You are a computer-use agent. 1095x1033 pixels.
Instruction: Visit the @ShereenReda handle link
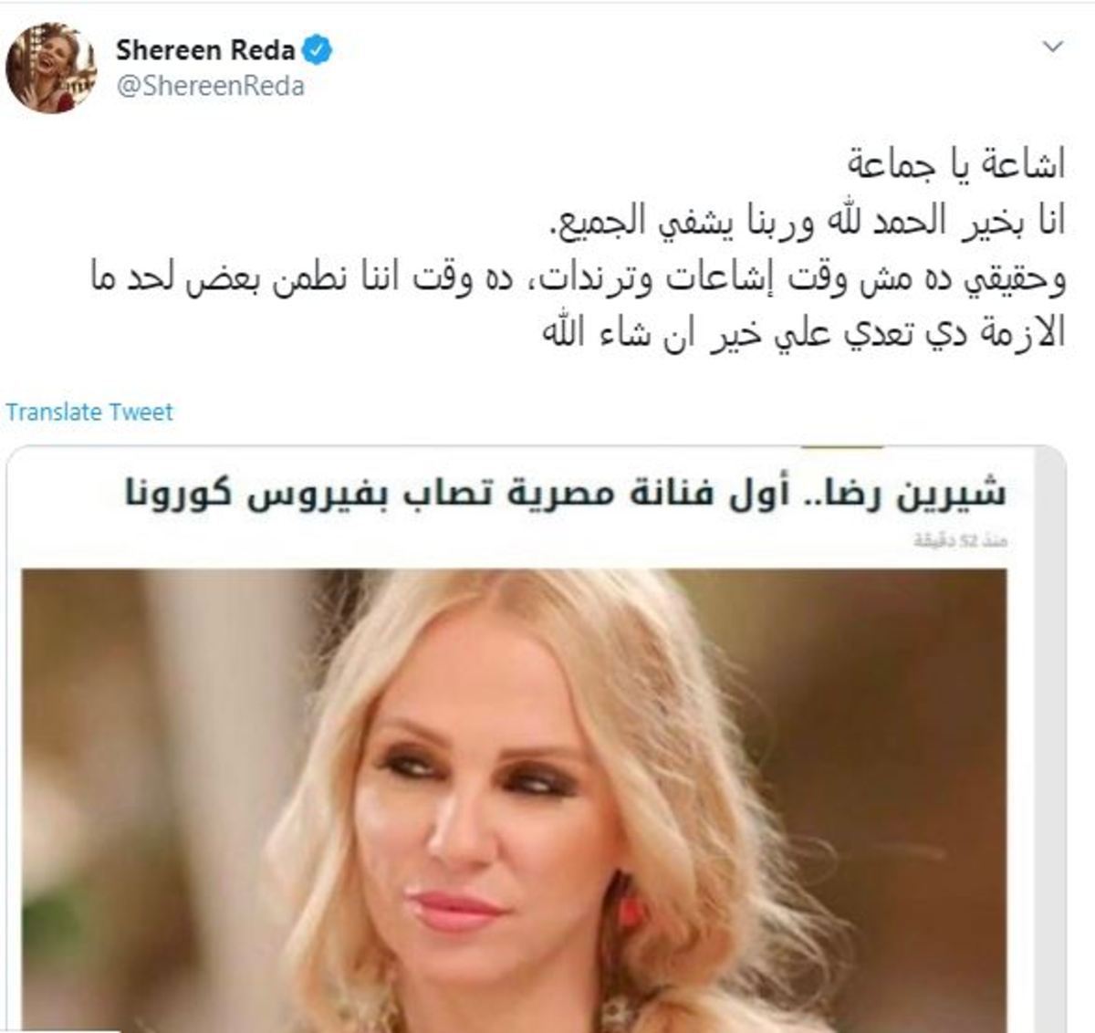pos(210,86)
